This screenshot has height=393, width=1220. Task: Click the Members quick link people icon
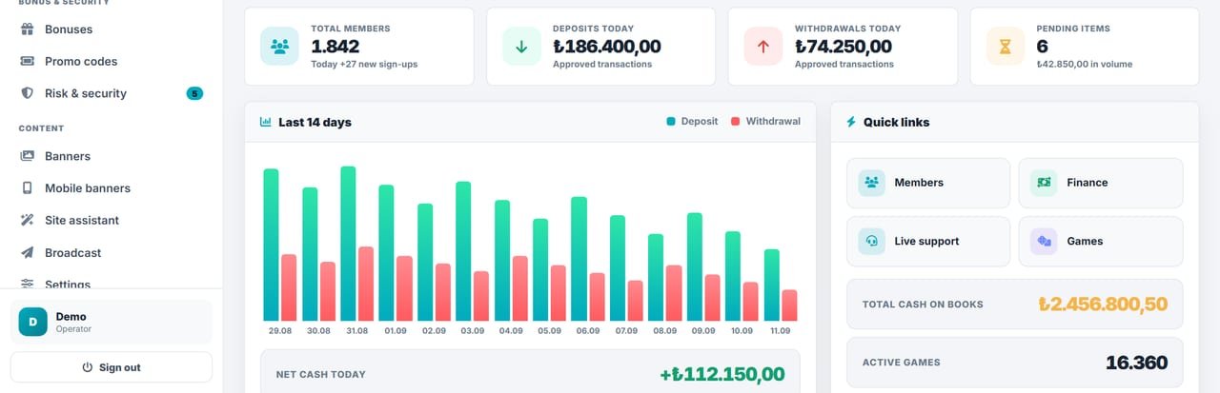click(871, 183)
